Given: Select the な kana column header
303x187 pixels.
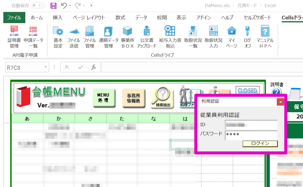Looking at the screenshot, I should (154, 119).
